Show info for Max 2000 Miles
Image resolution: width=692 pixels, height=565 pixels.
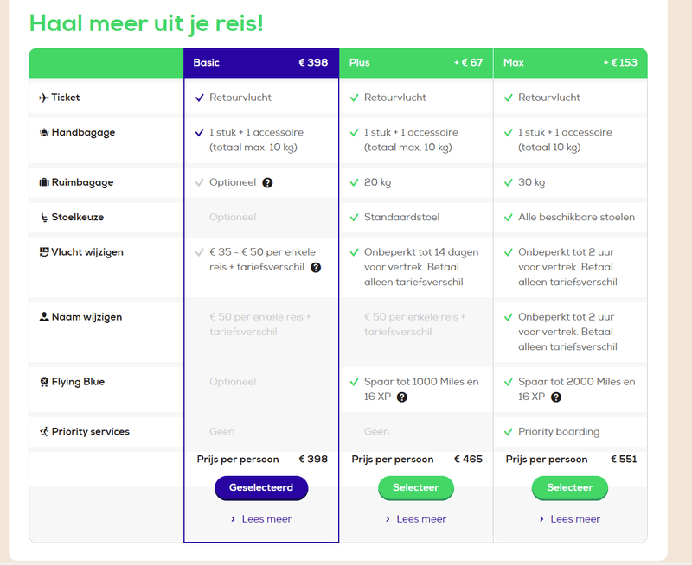pyautogui.click(x=556, y=397)
